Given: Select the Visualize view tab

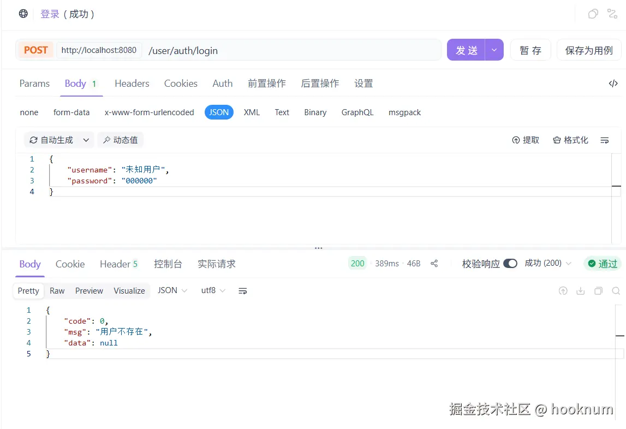Looking at the screenshot, I should coord(129,291).
